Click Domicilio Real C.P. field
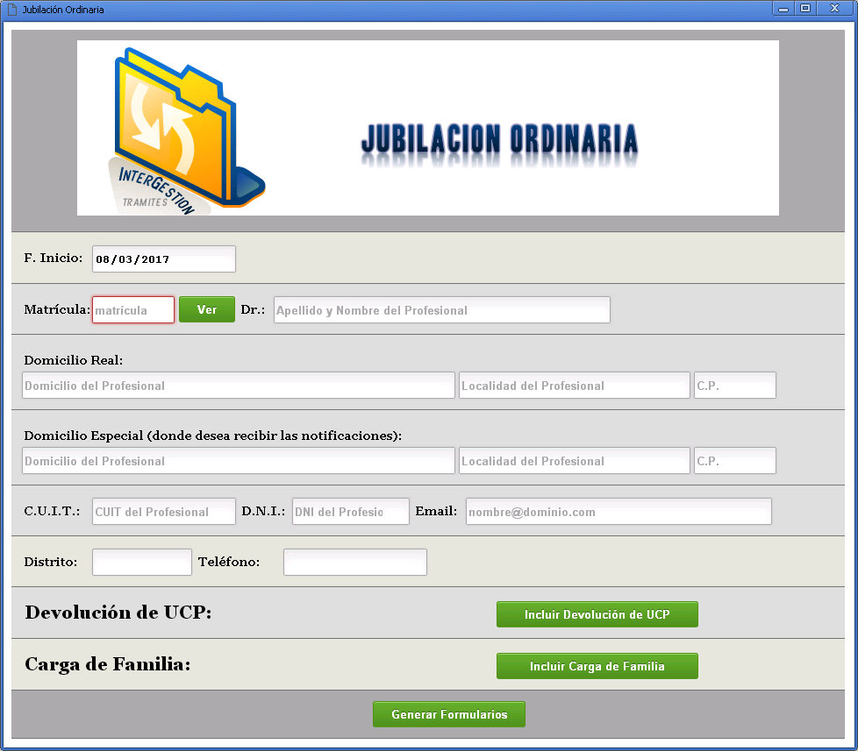858x751 pixels. click(x=735, y=386)
